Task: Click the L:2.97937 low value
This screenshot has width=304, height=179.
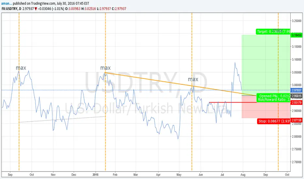Action: (104, 9)
